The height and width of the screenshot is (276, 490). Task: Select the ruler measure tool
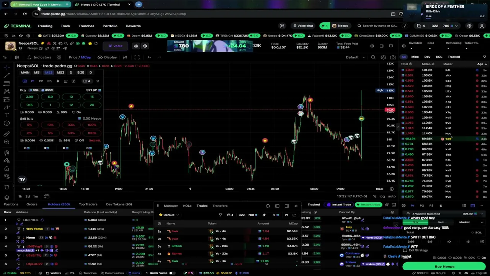(7, 134)
